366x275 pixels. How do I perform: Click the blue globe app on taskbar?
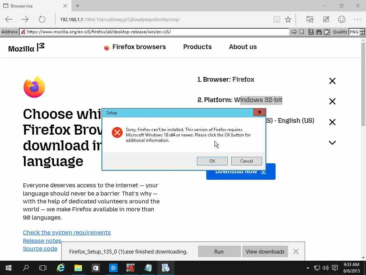(113, 268)
